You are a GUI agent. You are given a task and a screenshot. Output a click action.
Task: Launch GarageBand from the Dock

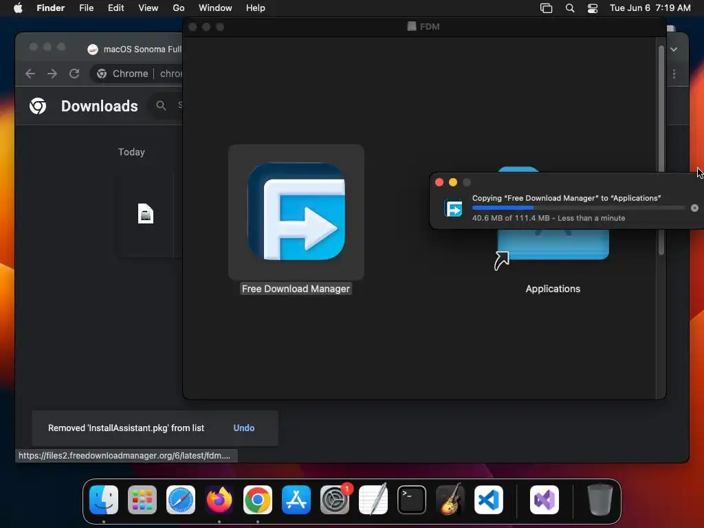tap(450, 500)
